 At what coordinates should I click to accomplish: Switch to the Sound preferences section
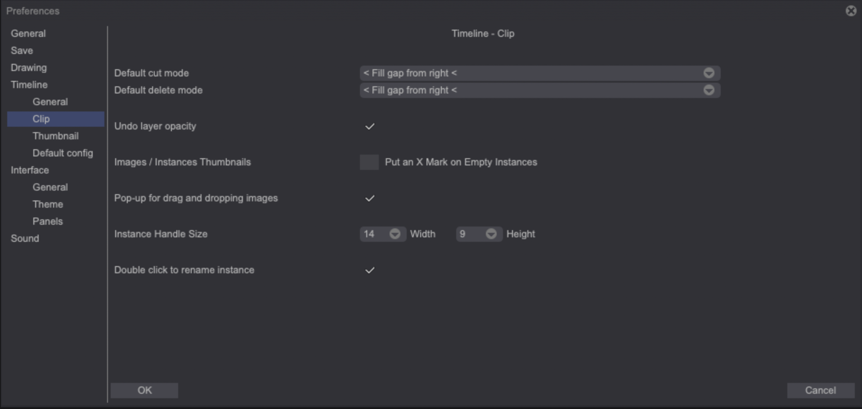tap(25, 238)
